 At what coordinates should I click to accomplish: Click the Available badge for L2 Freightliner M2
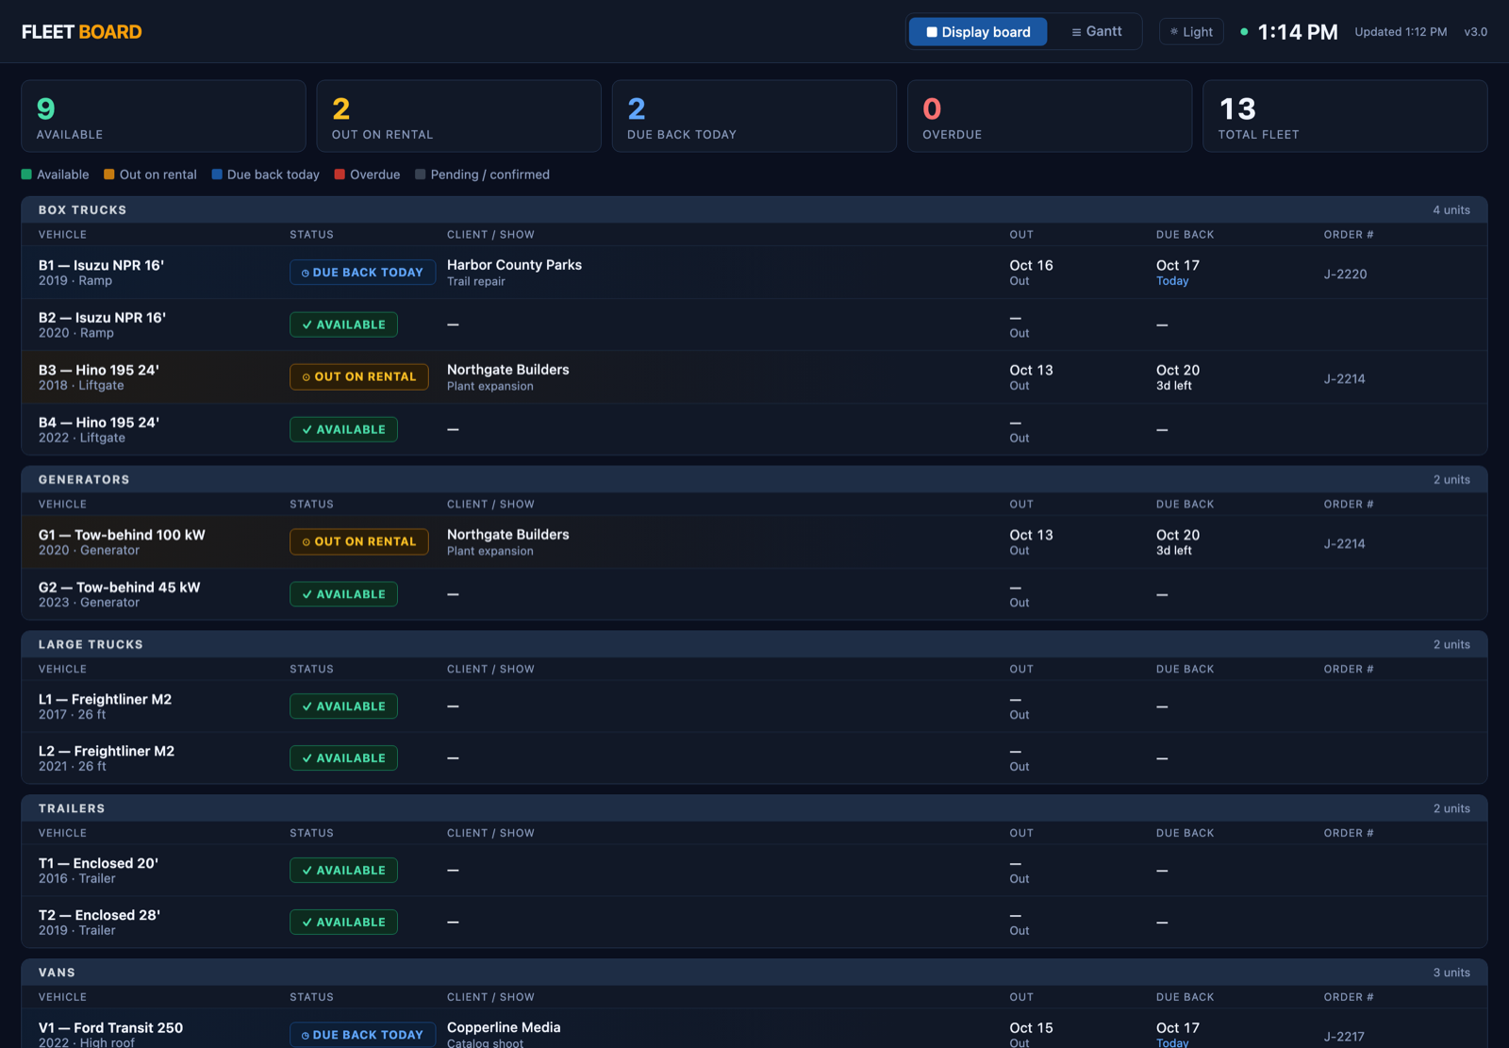pyautogui.click(x=343, y=758)
